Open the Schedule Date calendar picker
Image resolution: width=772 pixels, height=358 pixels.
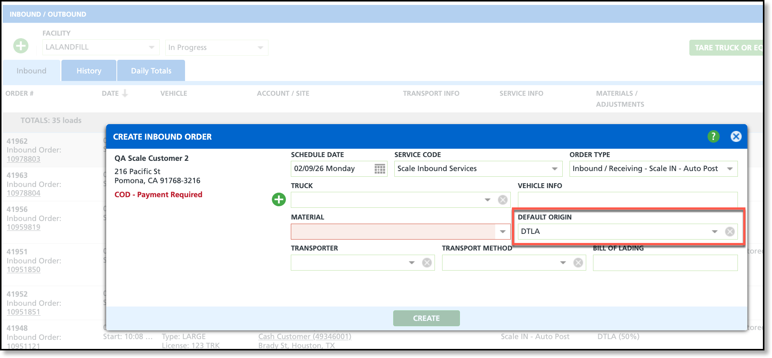pos(380,169)
